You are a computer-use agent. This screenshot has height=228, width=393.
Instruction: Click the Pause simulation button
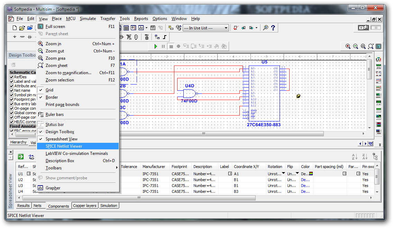point(163,46)
